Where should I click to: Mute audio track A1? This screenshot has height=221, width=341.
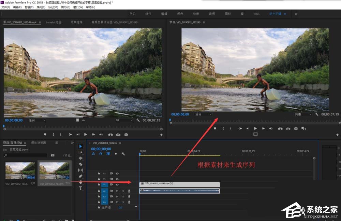coord(117,191)
